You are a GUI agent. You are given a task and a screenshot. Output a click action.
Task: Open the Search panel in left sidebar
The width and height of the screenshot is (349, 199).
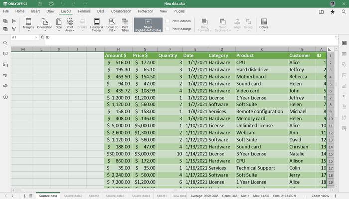[x=5, y=43]
